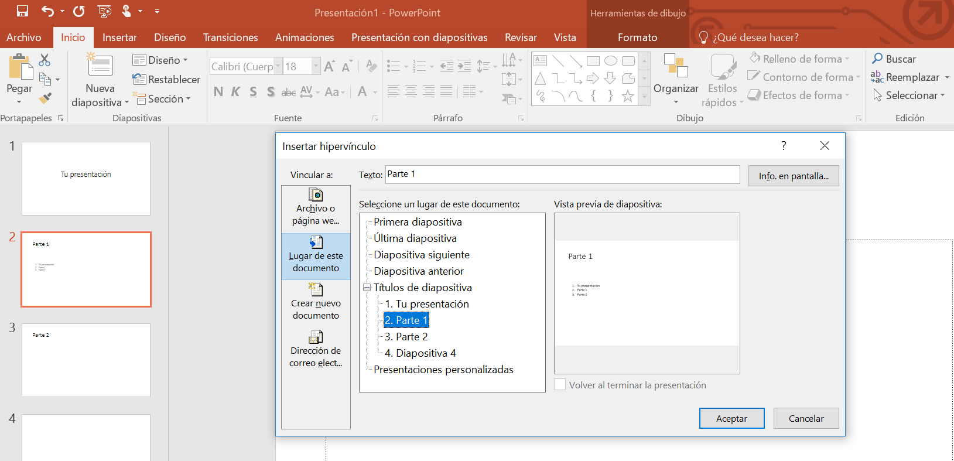Select 3. Parte 2 in the tree

tap(406, 337)
